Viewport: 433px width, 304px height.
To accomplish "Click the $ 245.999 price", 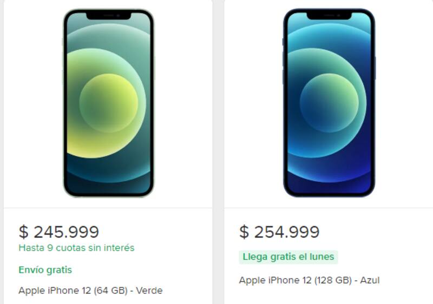I will pyautogui.click(x=59, y=232).
